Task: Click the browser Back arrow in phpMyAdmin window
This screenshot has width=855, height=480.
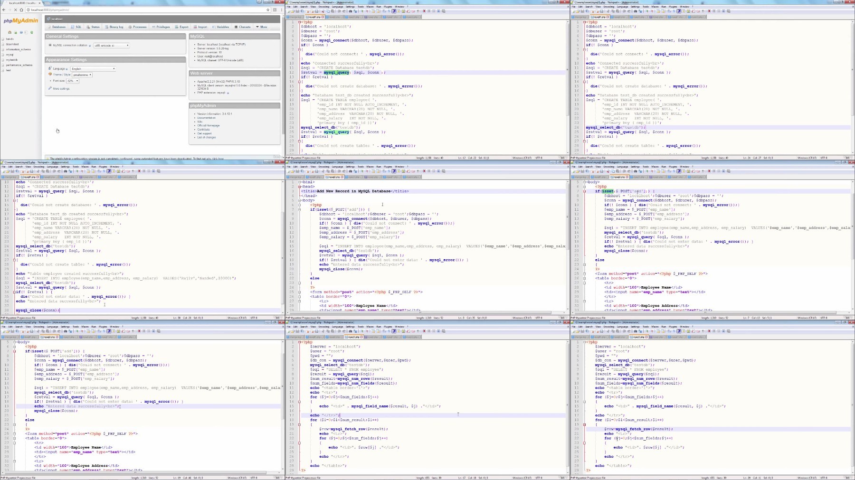Action: (x=4, y=9)
